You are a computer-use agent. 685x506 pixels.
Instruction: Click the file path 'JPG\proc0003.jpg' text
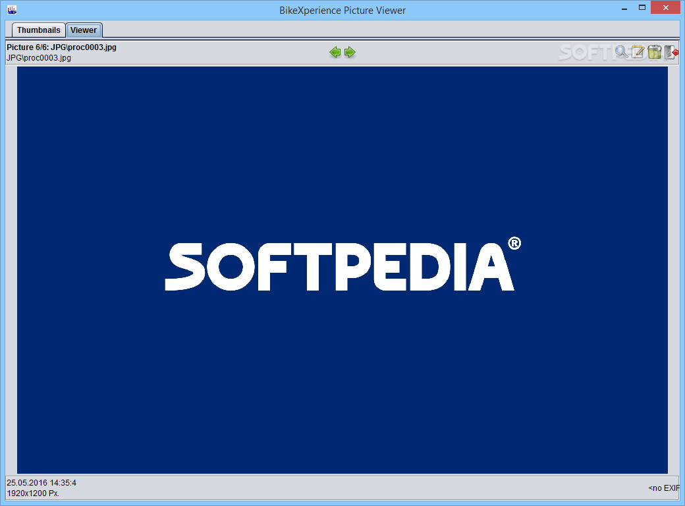pos(39,58)
